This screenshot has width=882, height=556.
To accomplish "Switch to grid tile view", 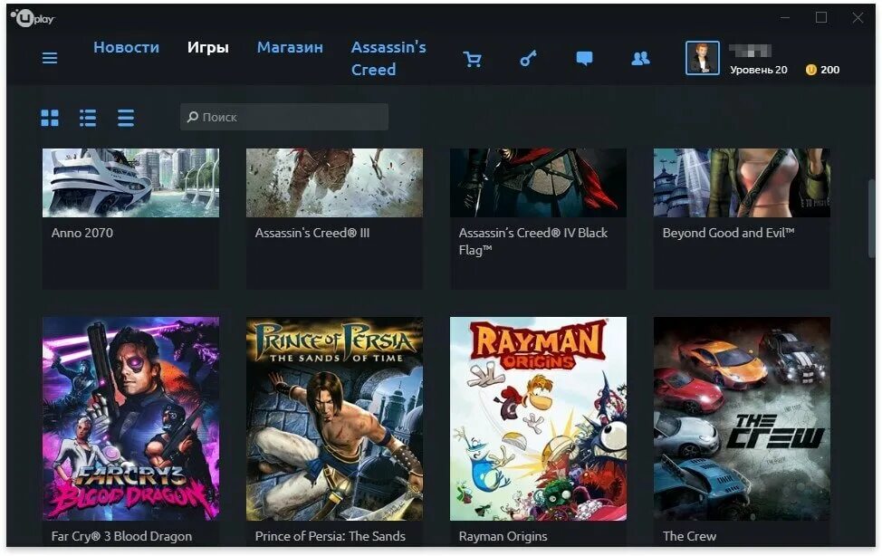I will pos(50,118).
